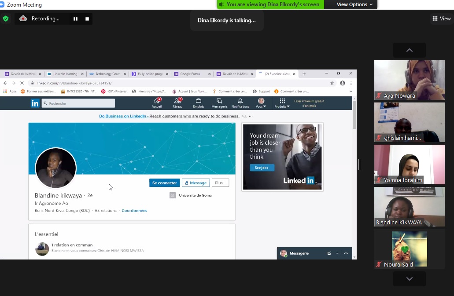The width and height of the screenshot is (454, 296).
Task: Open the LinkedIn Emplois jobs icon
Action: tap(198, 102)
